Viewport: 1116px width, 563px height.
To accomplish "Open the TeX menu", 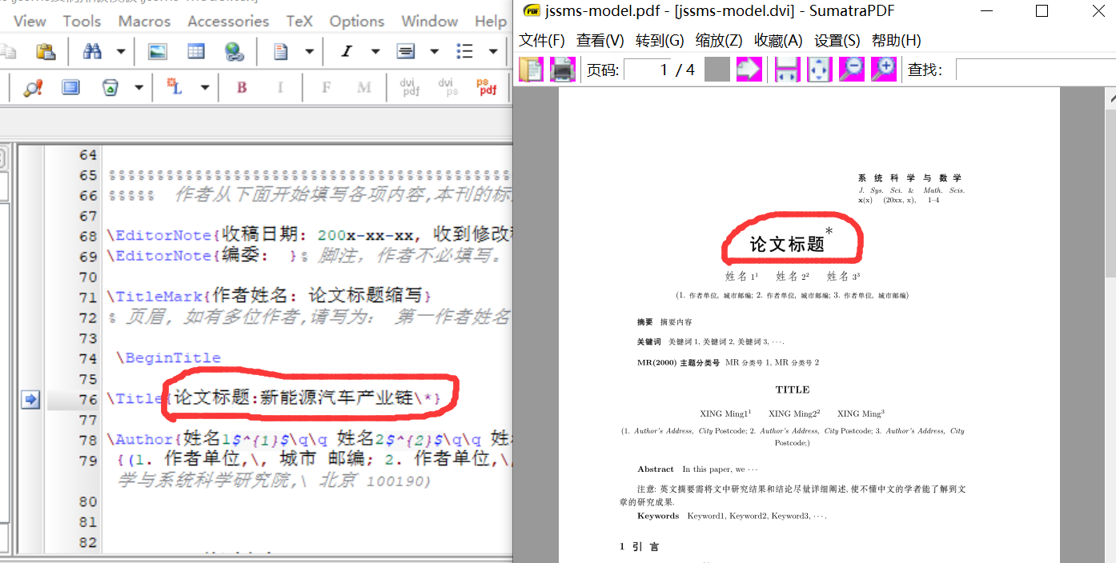I will (x=299, y=22).
